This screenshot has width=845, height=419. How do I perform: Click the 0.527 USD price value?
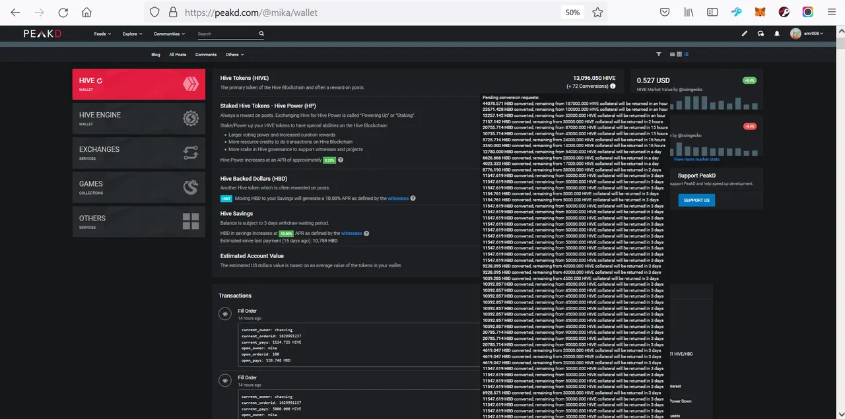coord(654,81)
